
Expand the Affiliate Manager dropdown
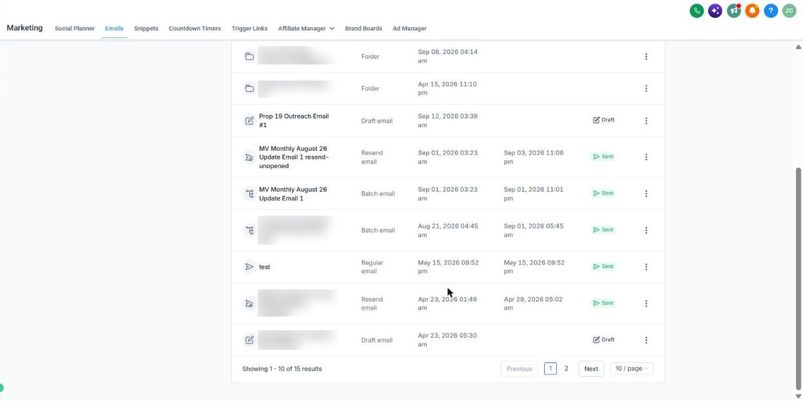point(306,28)
